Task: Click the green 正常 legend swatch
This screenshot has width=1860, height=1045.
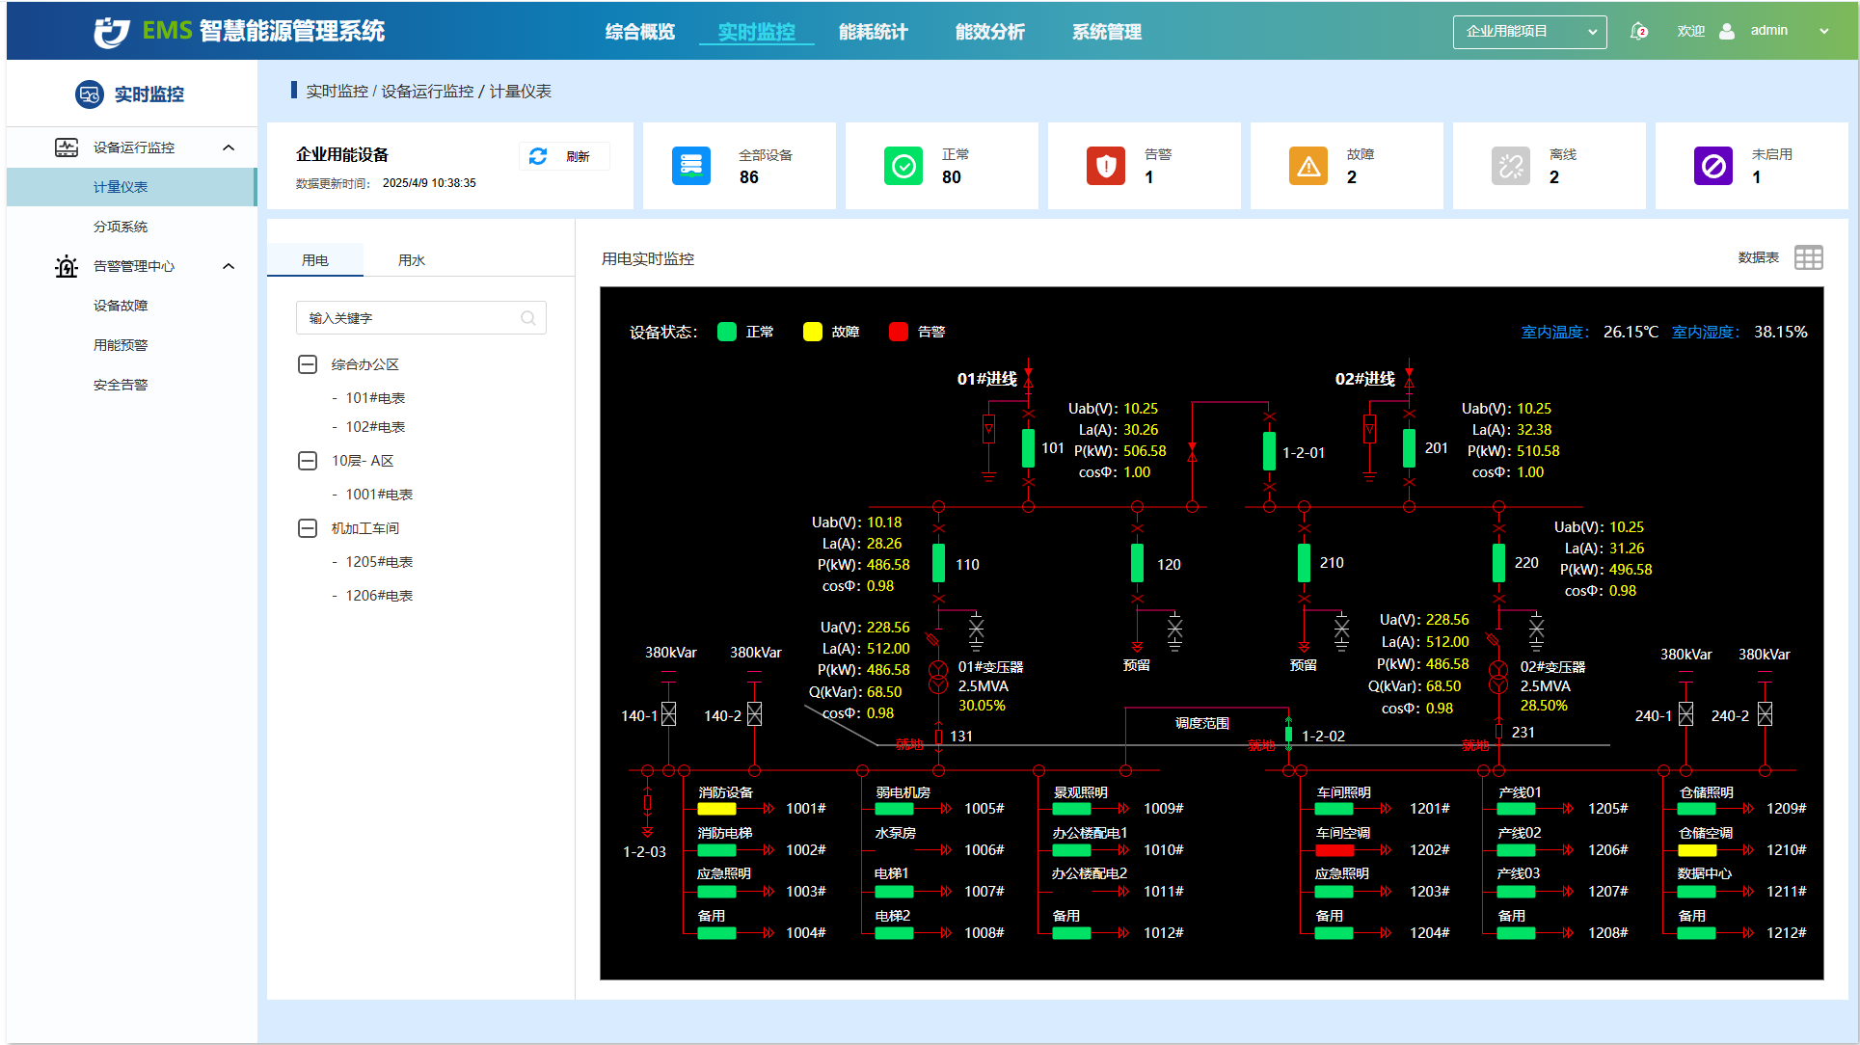Action: point(727,332)
